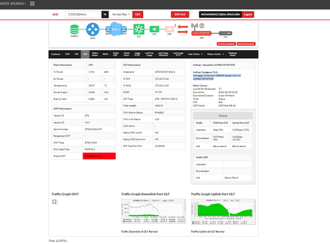
Task: Select the red ONT modem icon
Action: [201, 34]
